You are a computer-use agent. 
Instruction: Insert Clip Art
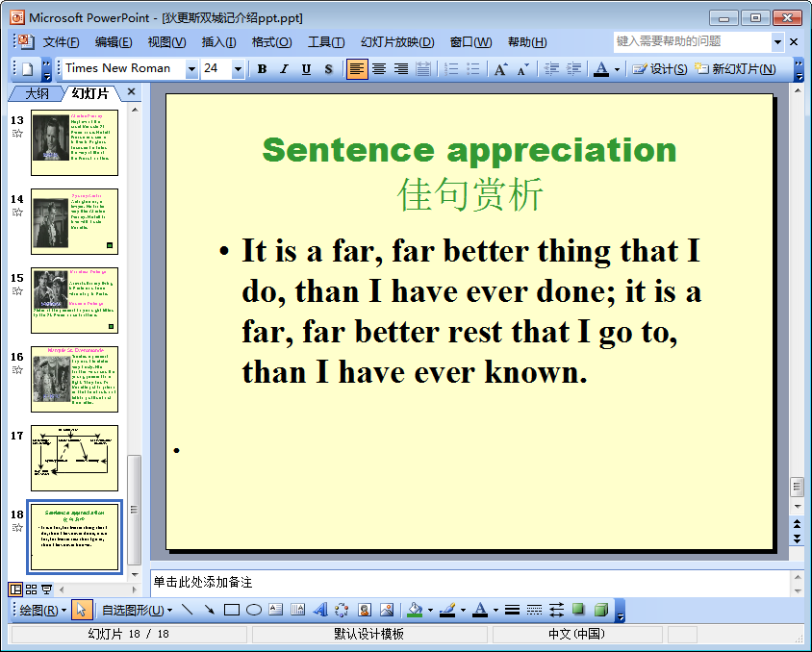(365, 610)
